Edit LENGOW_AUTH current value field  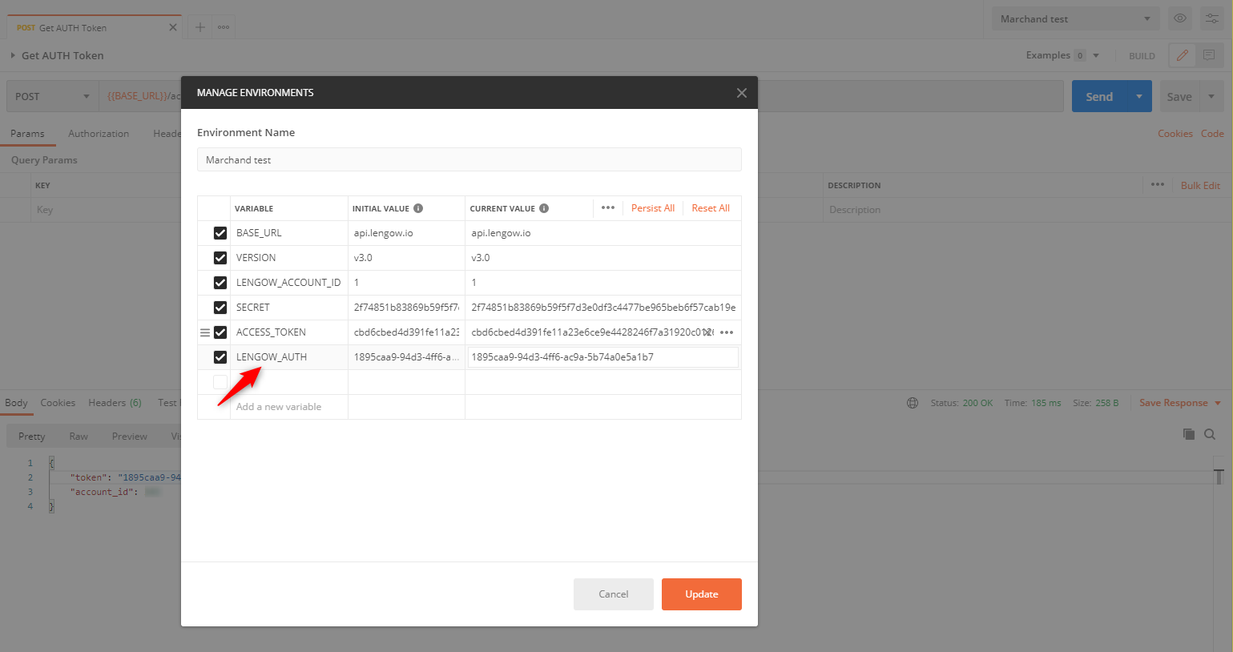602,357
